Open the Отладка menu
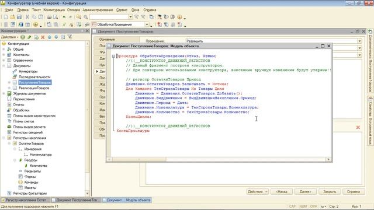The height and width of the screenshot is (210, 374). (73, 10)
